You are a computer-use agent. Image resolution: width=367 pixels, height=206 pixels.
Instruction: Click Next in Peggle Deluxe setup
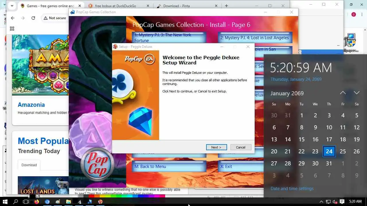click(x=216, y=147)
